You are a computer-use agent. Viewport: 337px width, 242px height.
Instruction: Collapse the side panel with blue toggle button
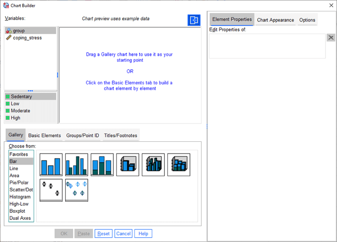[194, 20]
